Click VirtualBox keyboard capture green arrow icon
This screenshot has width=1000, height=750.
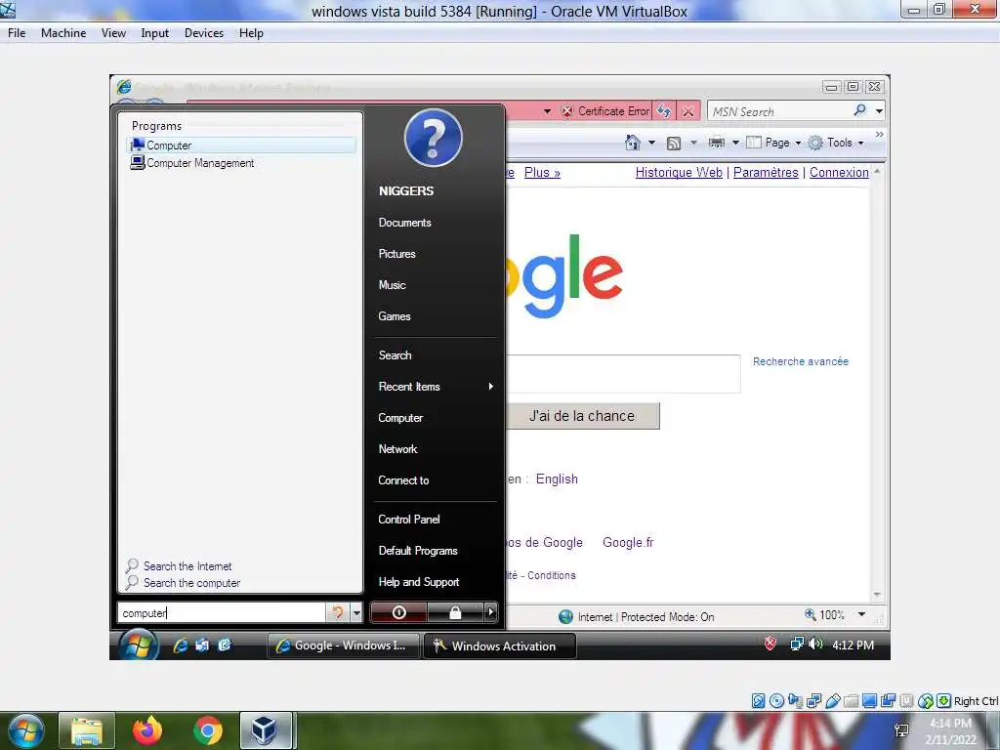[944, 701]
